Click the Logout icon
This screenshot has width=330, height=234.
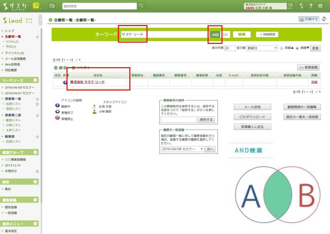tap(290, 6)
